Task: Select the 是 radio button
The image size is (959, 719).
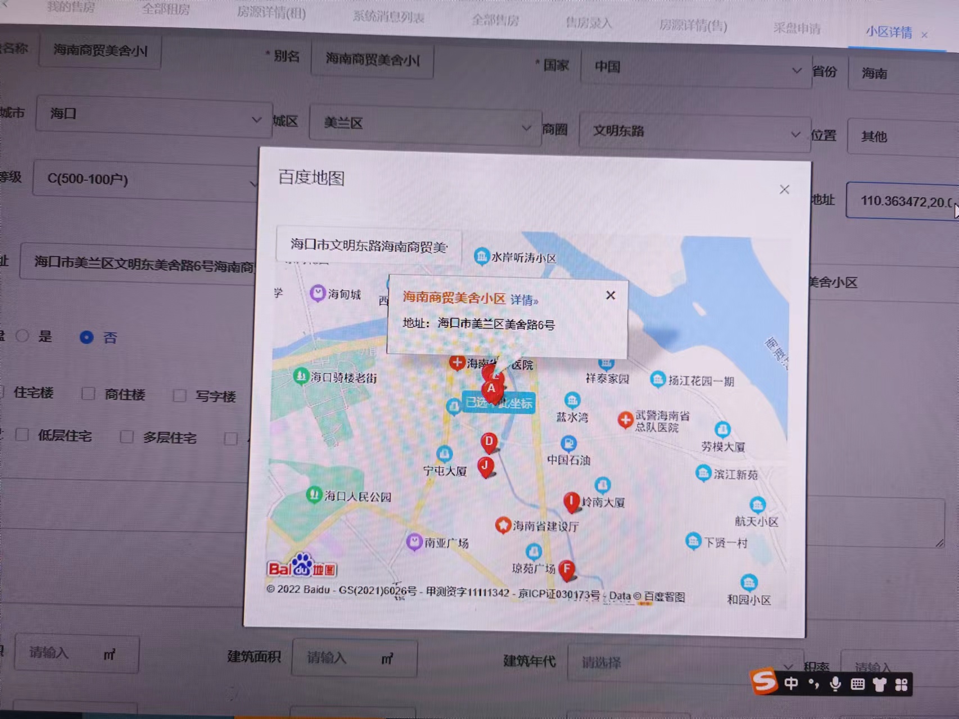Action: point(22,336)
